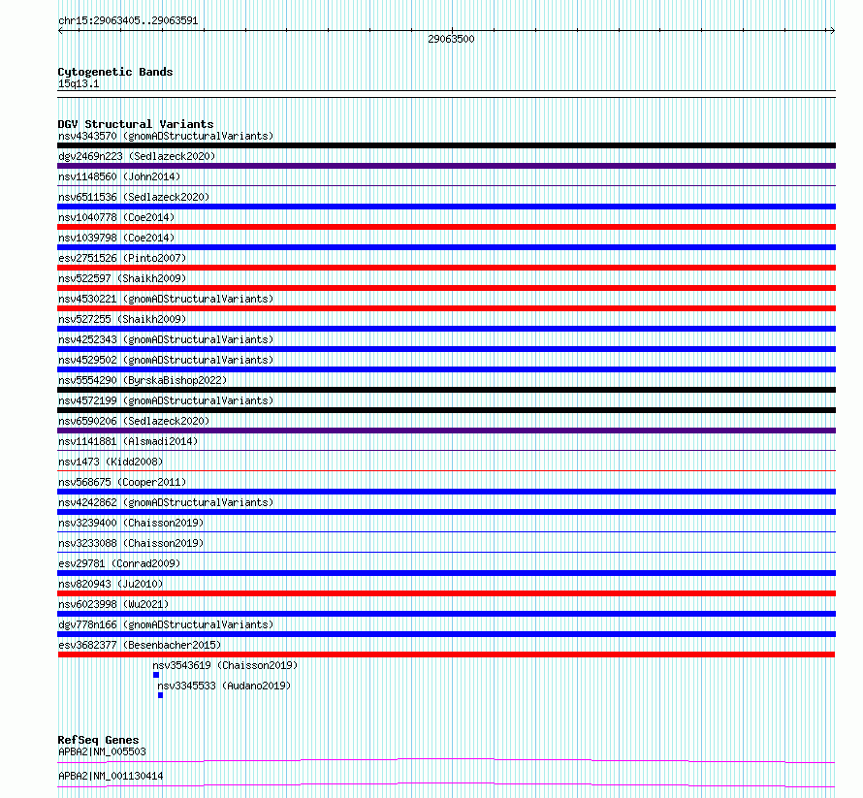Viewport: 863px width, 798px height.
Task: Click the blue bar under nsv6023998
Action: (x=446, y=614)
